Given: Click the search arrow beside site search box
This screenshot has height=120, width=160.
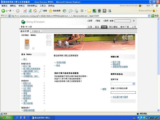Looking at the screenshot, I should tap(134, 21).
